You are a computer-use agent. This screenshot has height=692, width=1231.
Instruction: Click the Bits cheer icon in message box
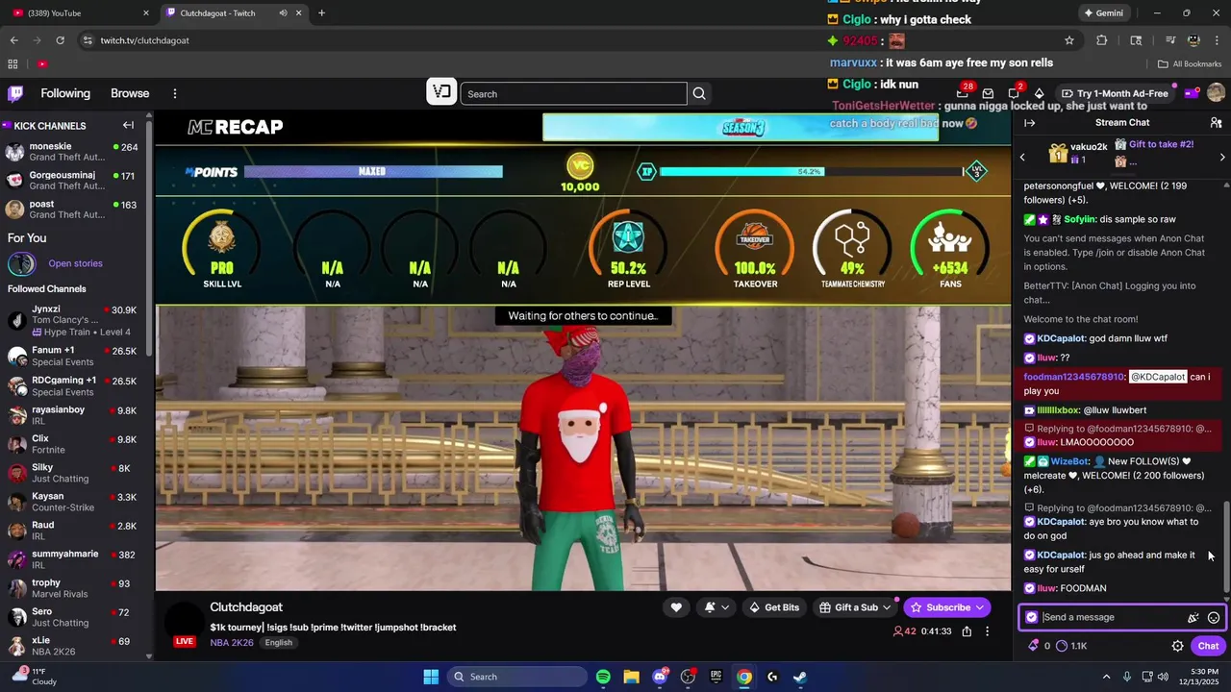(x=1193, y=618)
